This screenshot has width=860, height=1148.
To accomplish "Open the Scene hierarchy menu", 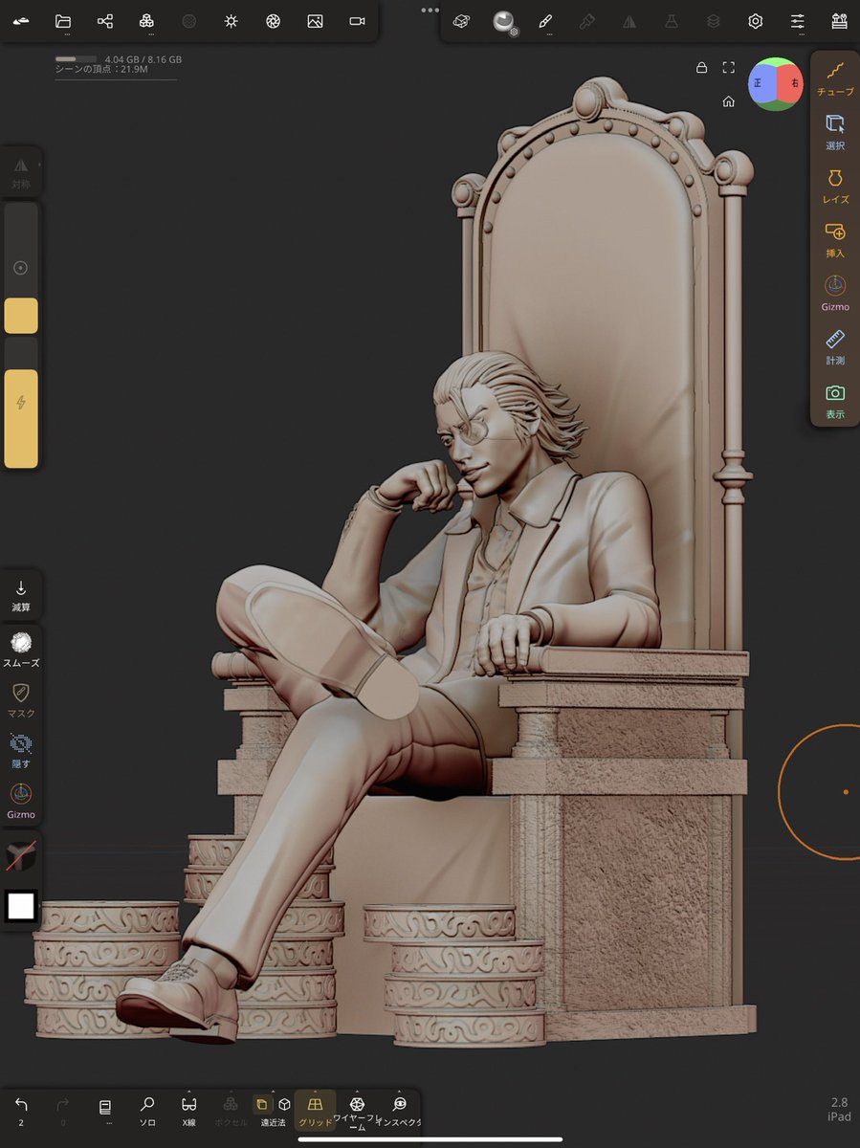I will [x=105, y=21].
